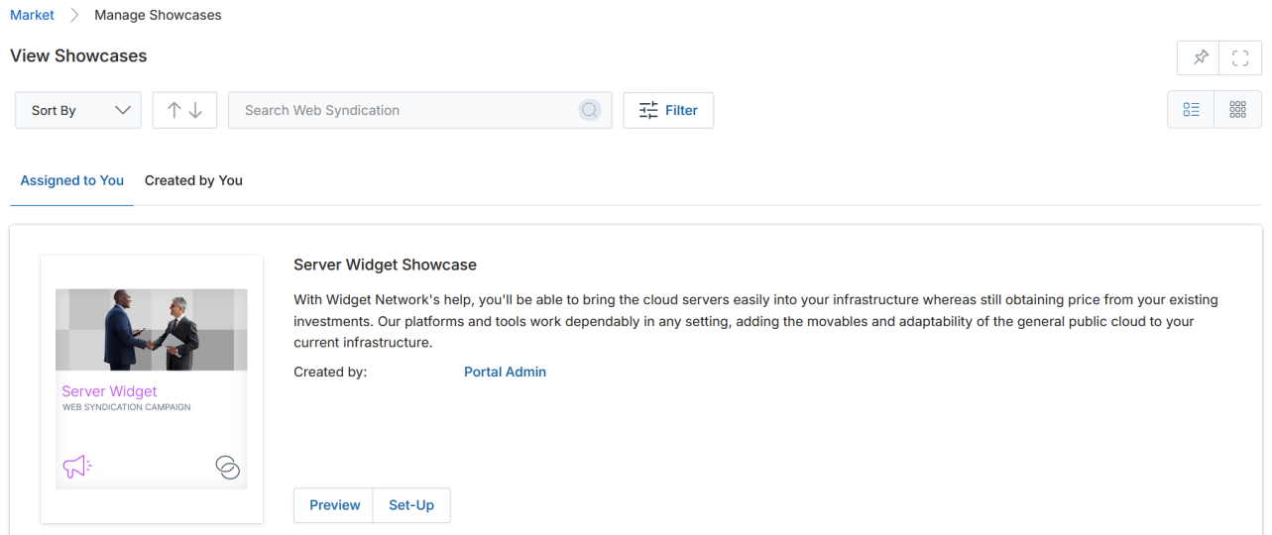1272x535 pixels.
Task: Open Server Widget Showcase title
Action: click(385, 265)
